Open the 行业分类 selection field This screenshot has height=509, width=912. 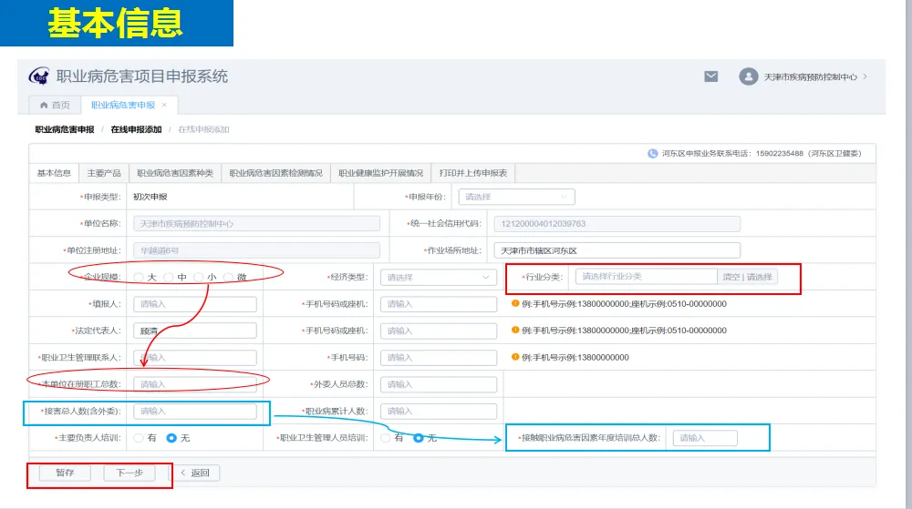pyautogui.click(x=647, y=277)
